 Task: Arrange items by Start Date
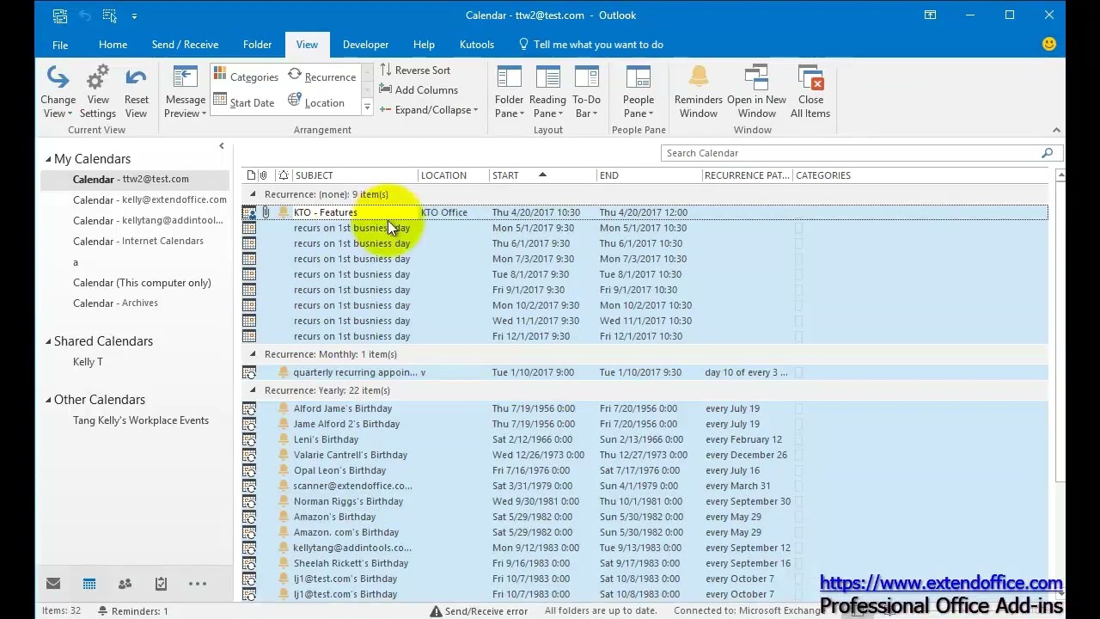coord(244,102)
